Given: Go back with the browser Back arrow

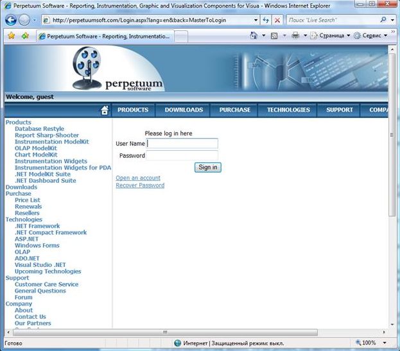Looking at the screenshot, I should click(11, 20).
